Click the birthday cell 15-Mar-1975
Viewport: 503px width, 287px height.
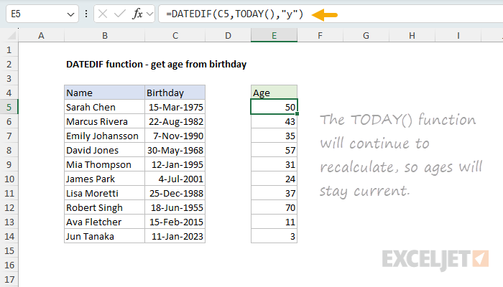point(175,108)
